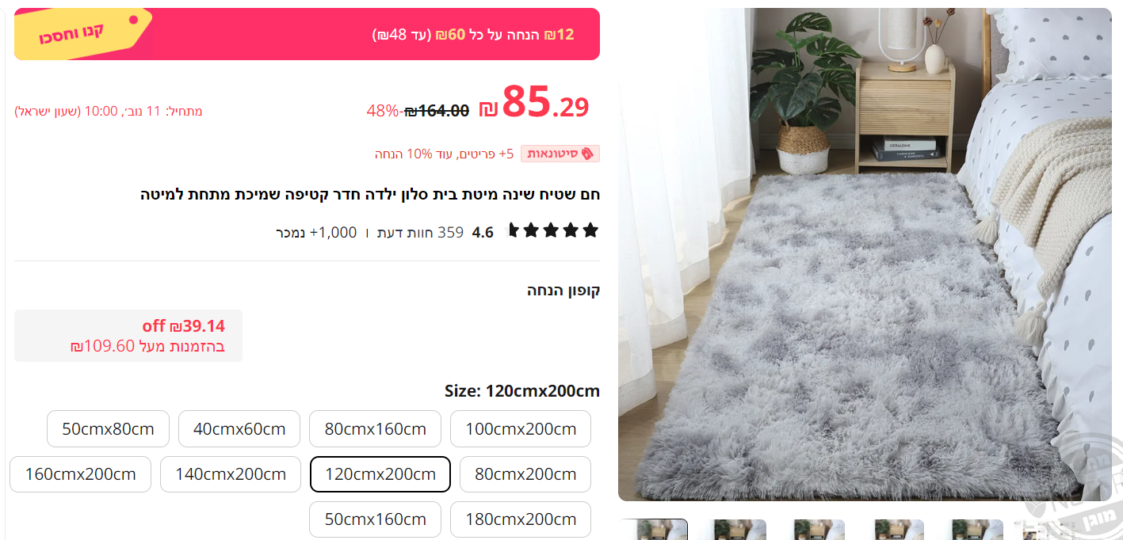Image resolution: width=1123 pixels, height=540 pixels.
Task: Choose the 80cmx160cm size
Action: pos(375,429)
